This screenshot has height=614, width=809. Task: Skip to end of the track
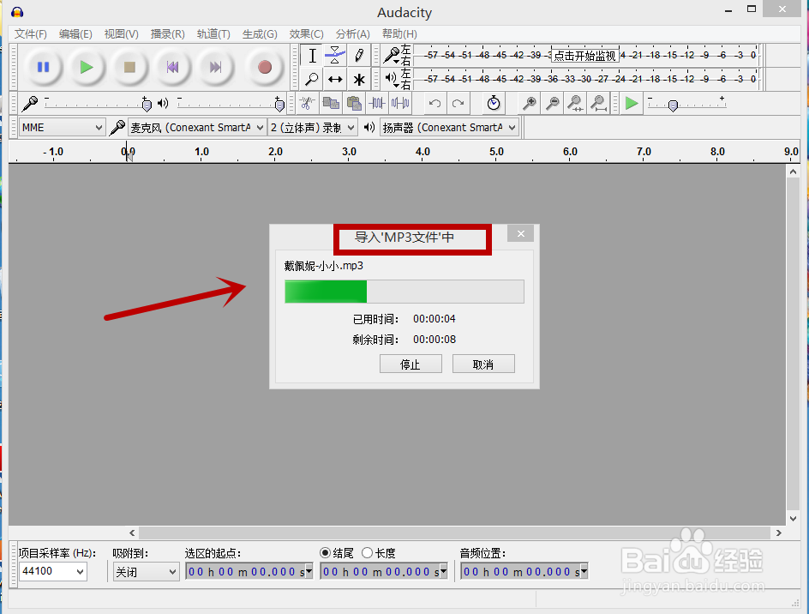pos(215,67)
